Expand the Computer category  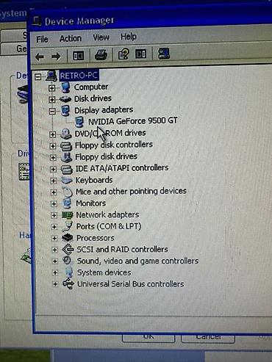tap(51, 87)
